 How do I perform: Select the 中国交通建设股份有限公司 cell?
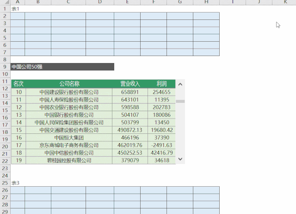coord(69,130)
